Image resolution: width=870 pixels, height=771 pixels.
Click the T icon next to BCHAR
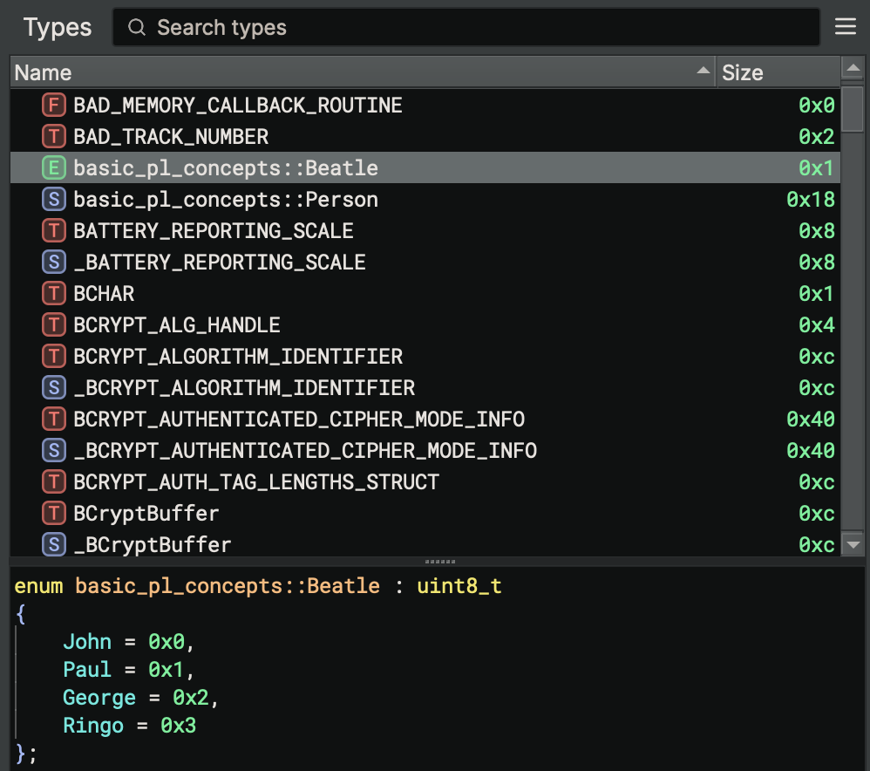[x=53, y=294]
